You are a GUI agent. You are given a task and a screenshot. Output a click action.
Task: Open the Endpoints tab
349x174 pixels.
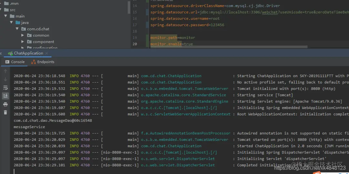point(43,62)
